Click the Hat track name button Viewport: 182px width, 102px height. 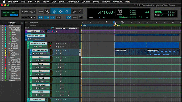(x=40, y=71)
